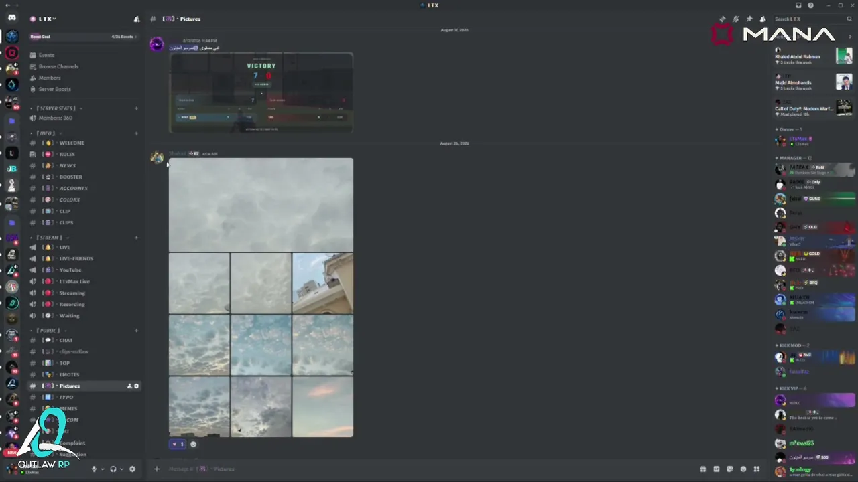The width and height of the screenshot is (858, 482).
Task: Open the photo showing a building corner
Action: click(322, 283)
